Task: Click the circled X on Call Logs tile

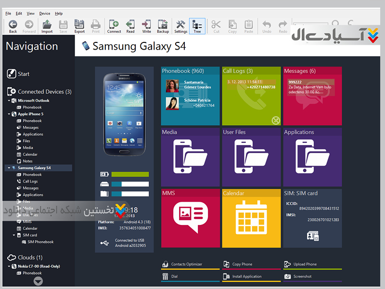Action: pyautogui.click(x=275, y=120)
